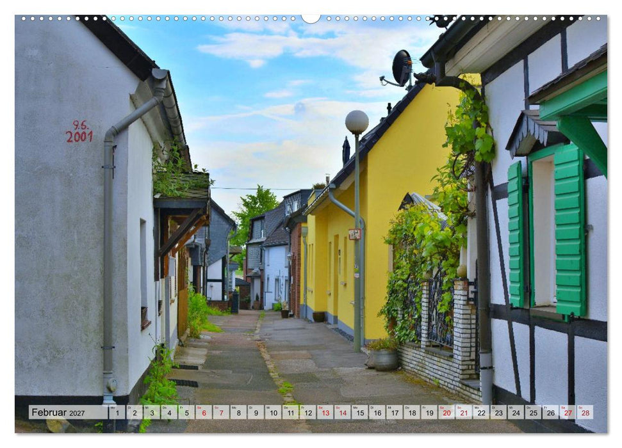Click the round globe street lamp
This screenshot has width=622, height=448.
(x=357, y=122)
